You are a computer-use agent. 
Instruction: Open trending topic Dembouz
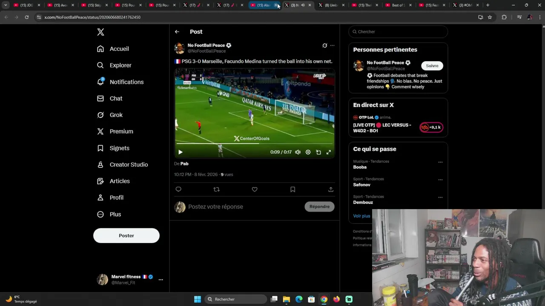(x=363, y=203)
